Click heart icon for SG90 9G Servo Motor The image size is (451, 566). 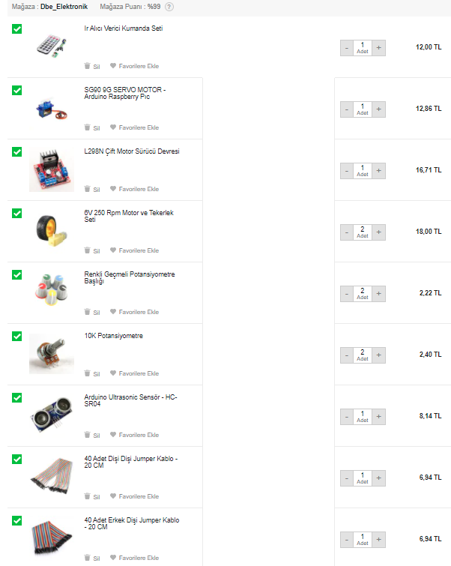tap(113, 127)
